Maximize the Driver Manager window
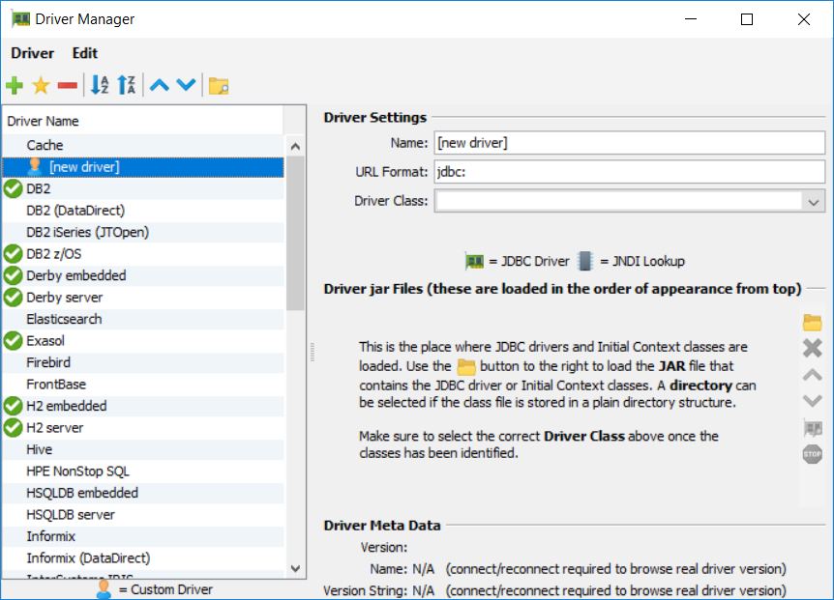Screen dimensions: 834x600 click(747, 19)
